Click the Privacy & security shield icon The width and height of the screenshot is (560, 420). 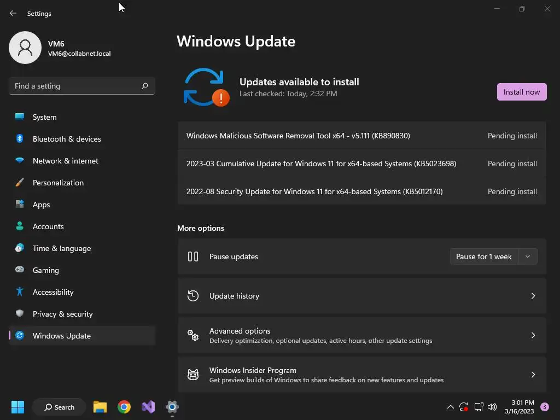20,313
